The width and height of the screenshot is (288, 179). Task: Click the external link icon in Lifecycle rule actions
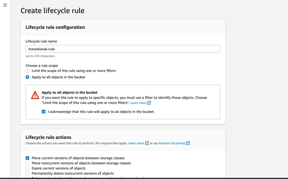[147, 143]
